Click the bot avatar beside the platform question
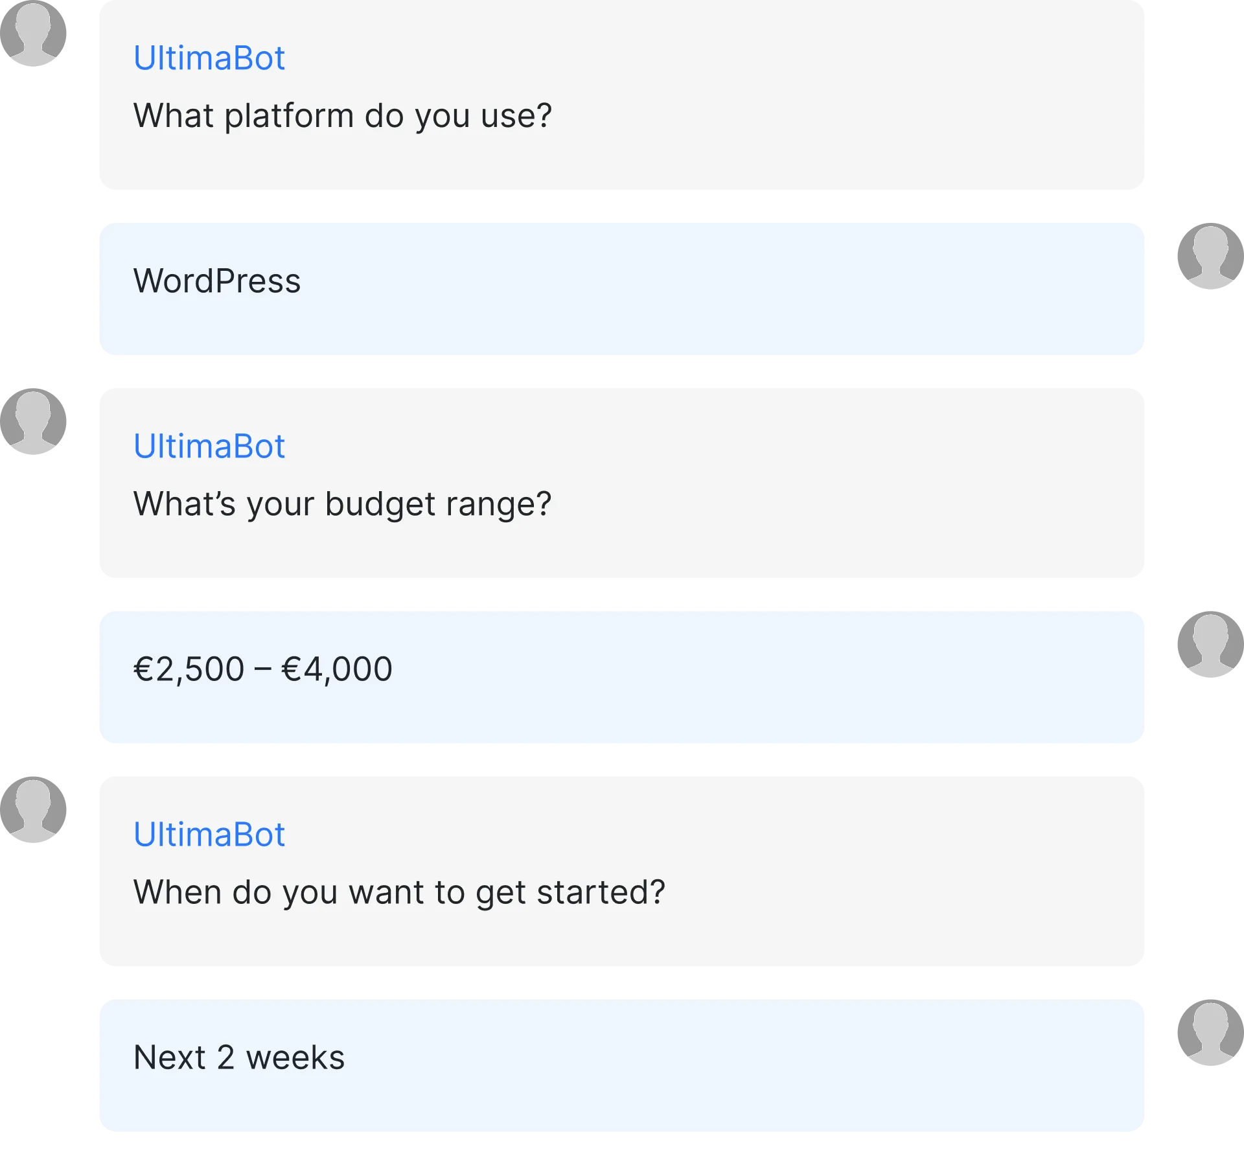Viewport: 1244px width, 1165px height. point(34,34)
